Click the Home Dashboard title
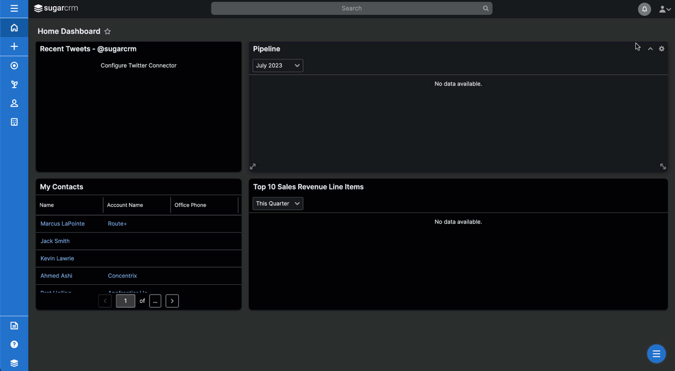 click(x=69, y=31)
